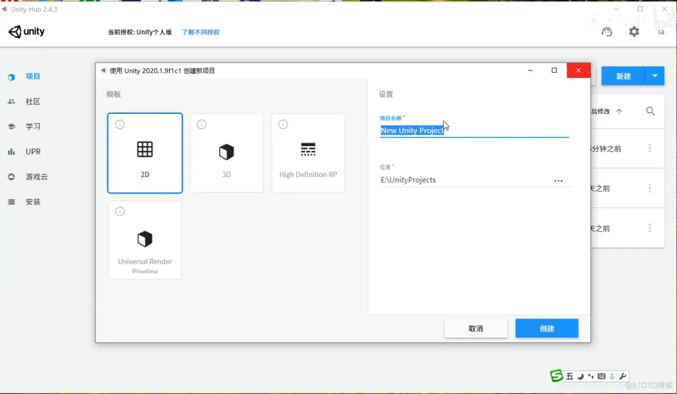Open the settings gear in Unity Hub
Image resolution: width=677 pixels, height=394 pixels.
click(x=634, y=32)
